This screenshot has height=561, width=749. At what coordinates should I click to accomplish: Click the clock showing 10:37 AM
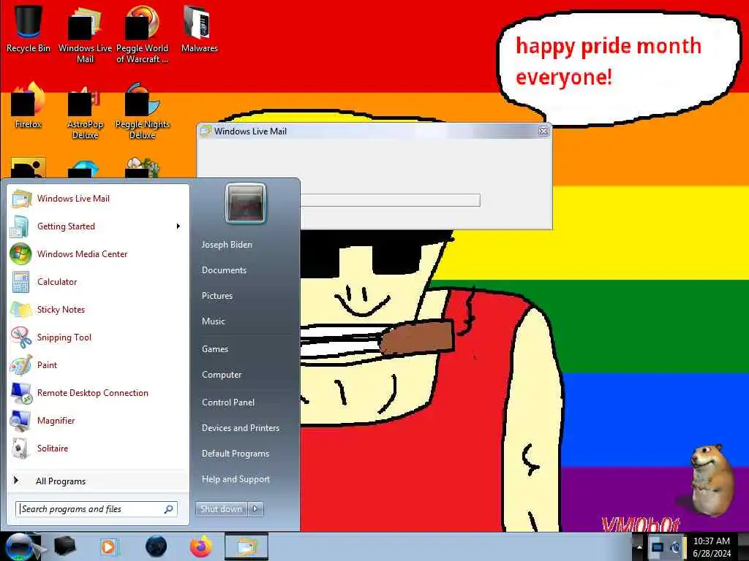pos(711,541)
